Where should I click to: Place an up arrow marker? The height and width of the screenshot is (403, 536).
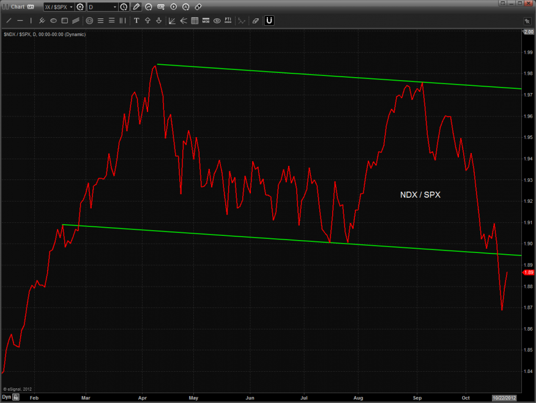coord(147,21)
